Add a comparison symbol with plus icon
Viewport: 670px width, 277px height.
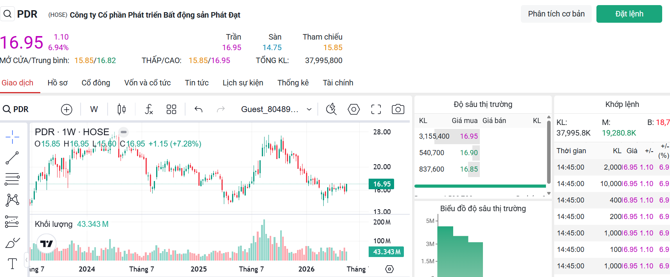pos(67,109)
